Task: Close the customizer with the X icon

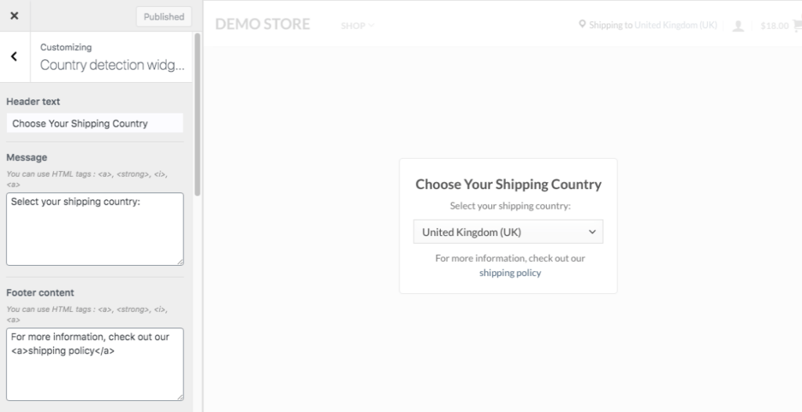Action: tap(14, 16)
